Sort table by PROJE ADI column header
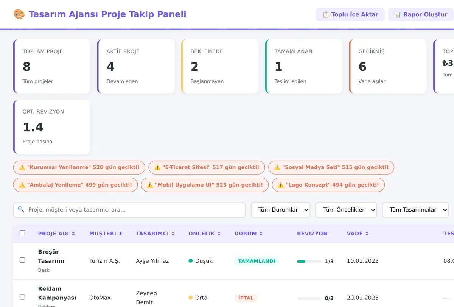The image size is (454, 307). [x=57, y=234]
